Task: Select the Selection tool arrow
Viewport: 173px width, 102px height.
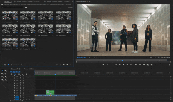Action: point(2,71)
